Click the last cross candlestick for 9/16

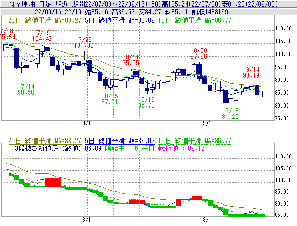click(263, 94)
